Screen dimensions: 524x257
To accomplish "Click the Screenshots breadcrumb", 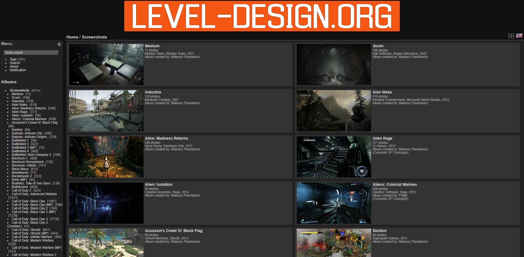I will point(94,37).
